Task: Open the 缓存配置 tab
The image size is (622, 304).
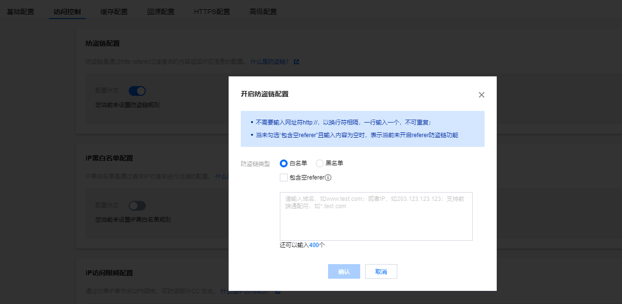Action: coord(114,12)
